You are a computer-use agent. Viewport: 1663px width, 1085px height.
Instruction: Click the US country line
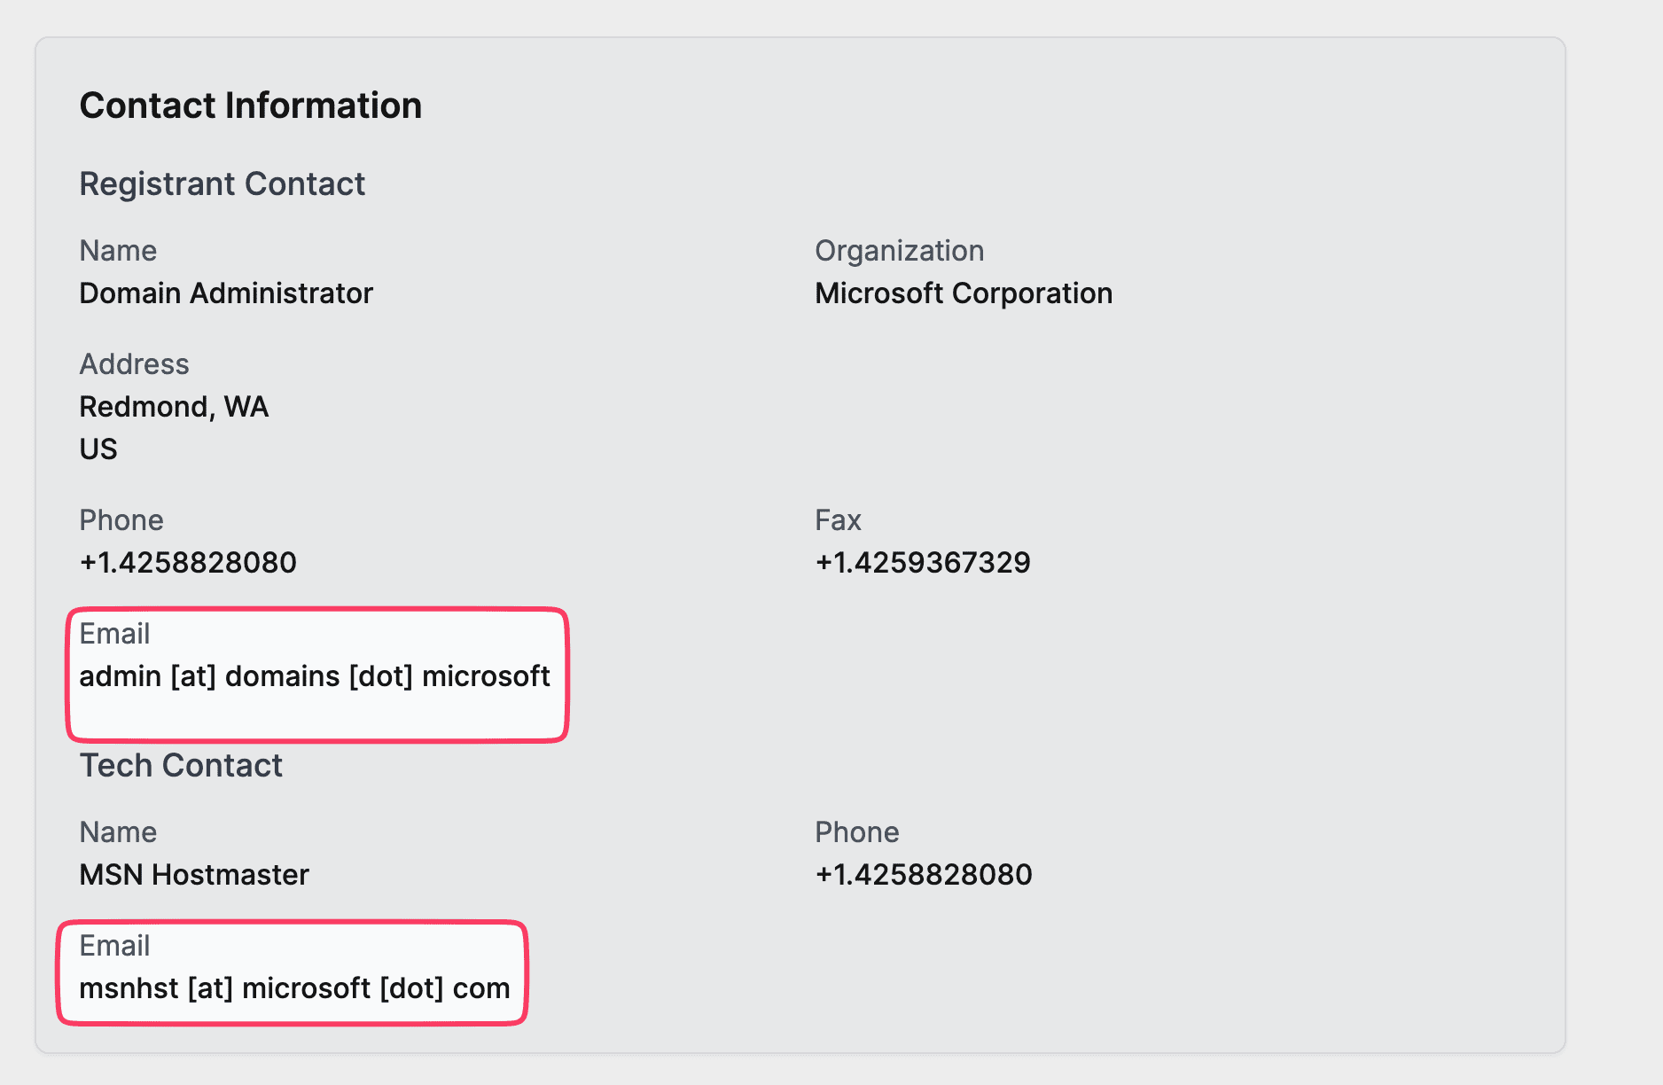98,449
